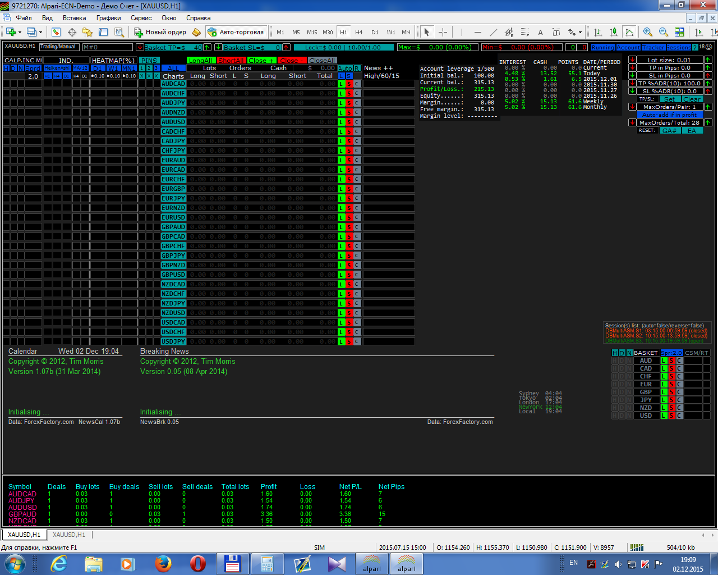Increase Lot size with green up arrow

[x=708, y=60]
